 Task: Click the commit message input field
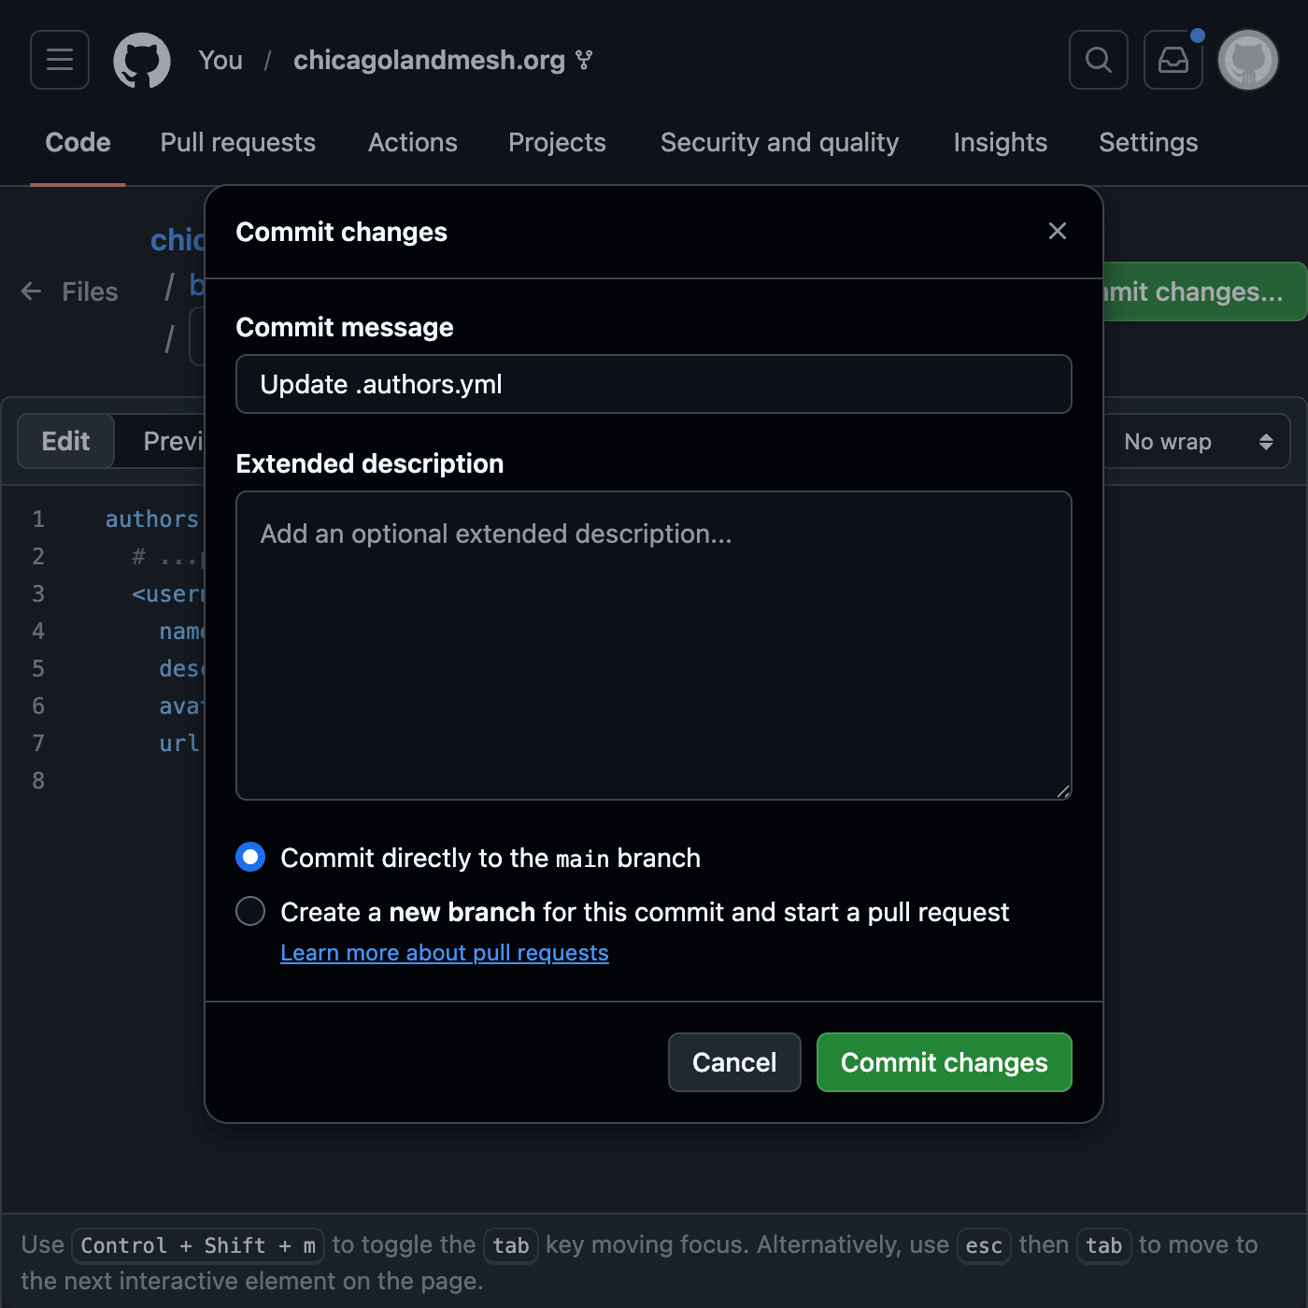click(653, 384)
